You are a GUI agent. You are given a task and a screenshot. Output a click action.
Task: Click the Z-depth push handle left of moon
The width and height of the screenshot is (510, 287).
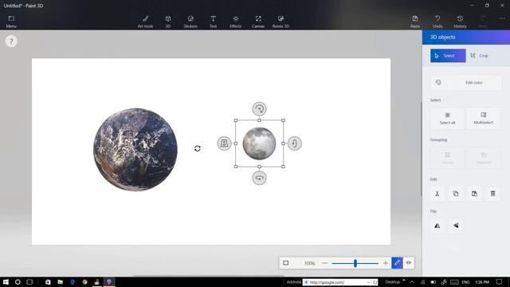pos(224,143)
